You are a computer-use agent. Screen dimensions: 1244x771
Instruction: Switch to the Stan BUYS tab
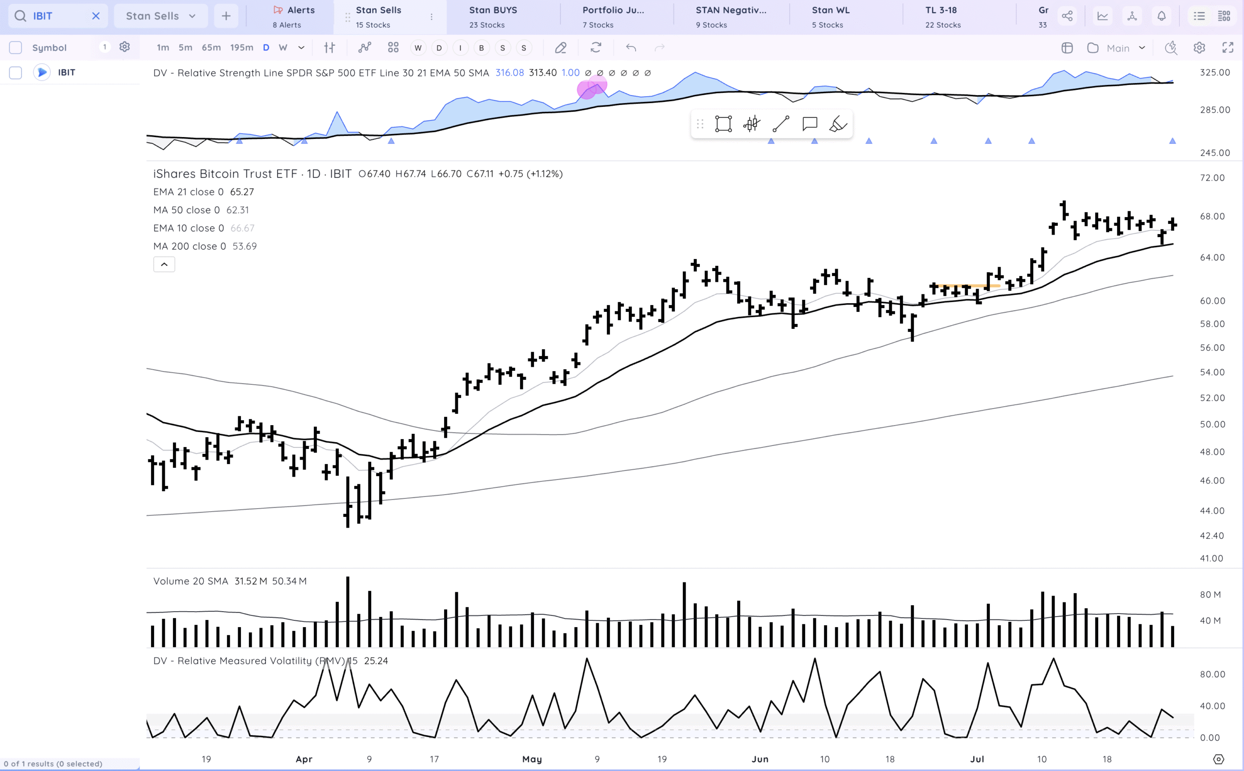[493, 17]
